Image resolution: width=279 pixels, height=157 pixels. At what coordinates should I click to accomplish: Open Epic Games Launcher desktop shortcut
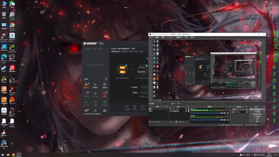point(4,37)
